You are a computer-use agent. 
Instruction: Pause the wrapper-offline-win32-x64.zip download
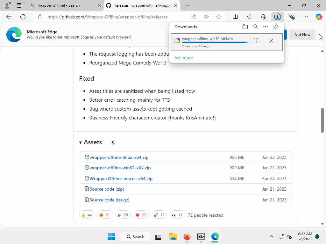[256, 41]
